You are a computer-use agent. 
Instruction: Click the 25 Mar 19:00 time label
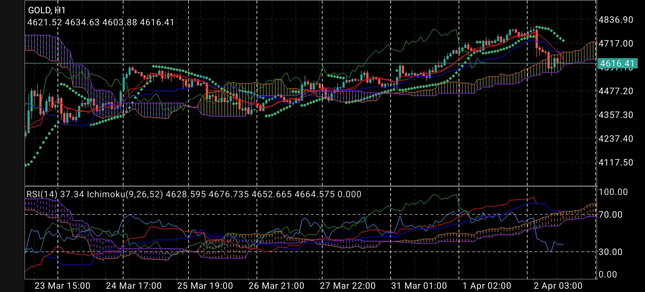pyautogui.click(x=205, y=286)
